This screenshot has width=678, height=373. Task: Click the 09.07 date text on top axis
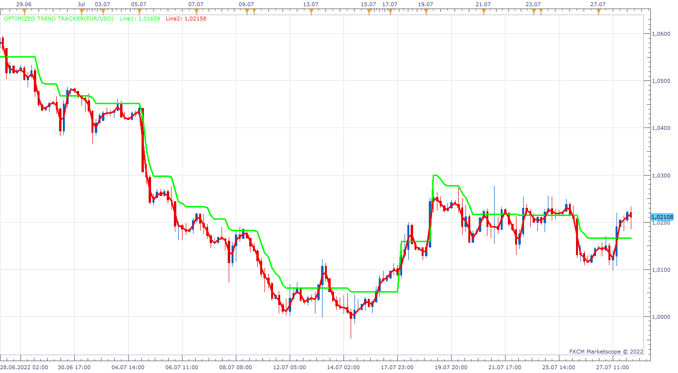(246, 4)
